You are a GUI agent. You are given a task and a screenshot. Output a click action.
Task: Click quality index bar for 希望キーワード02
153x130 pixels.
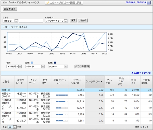click(62, 95)
